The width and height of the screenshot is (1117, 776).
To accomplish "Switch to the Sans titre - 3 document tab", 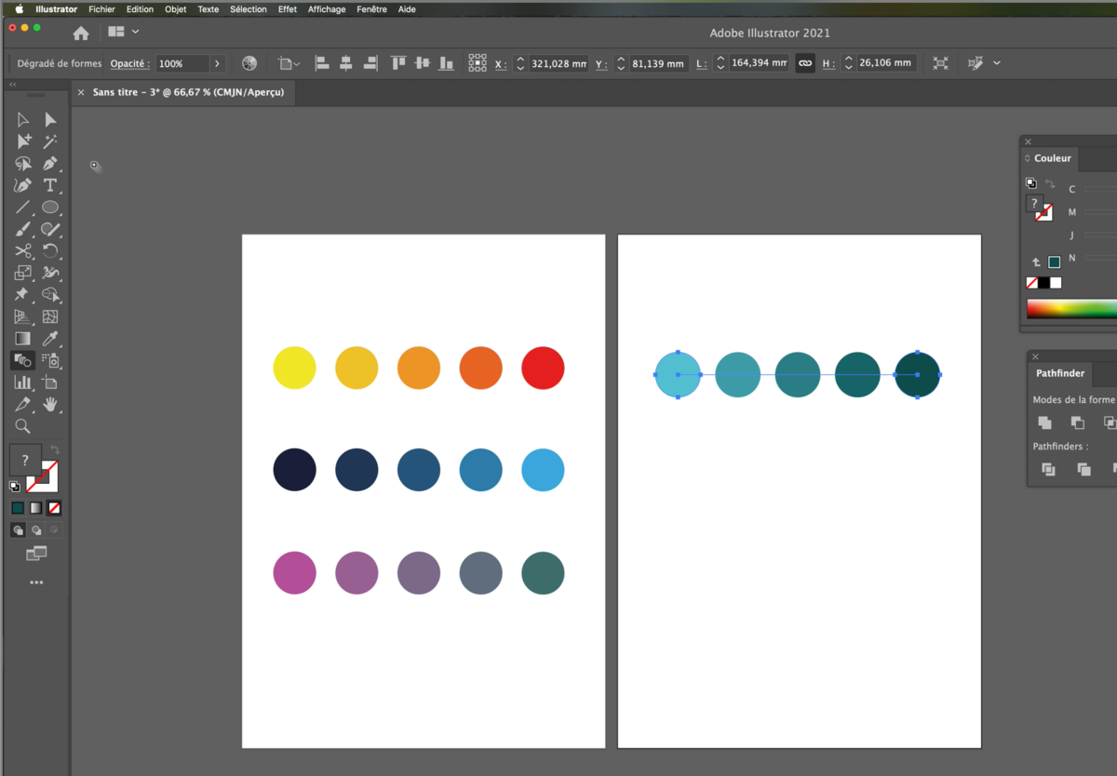I will (188, 92).
